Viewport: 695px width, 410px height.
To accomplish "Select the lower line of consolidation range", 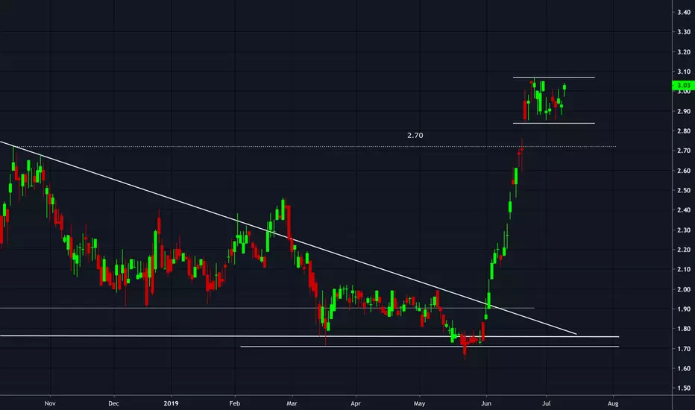I will pos(554,123).
